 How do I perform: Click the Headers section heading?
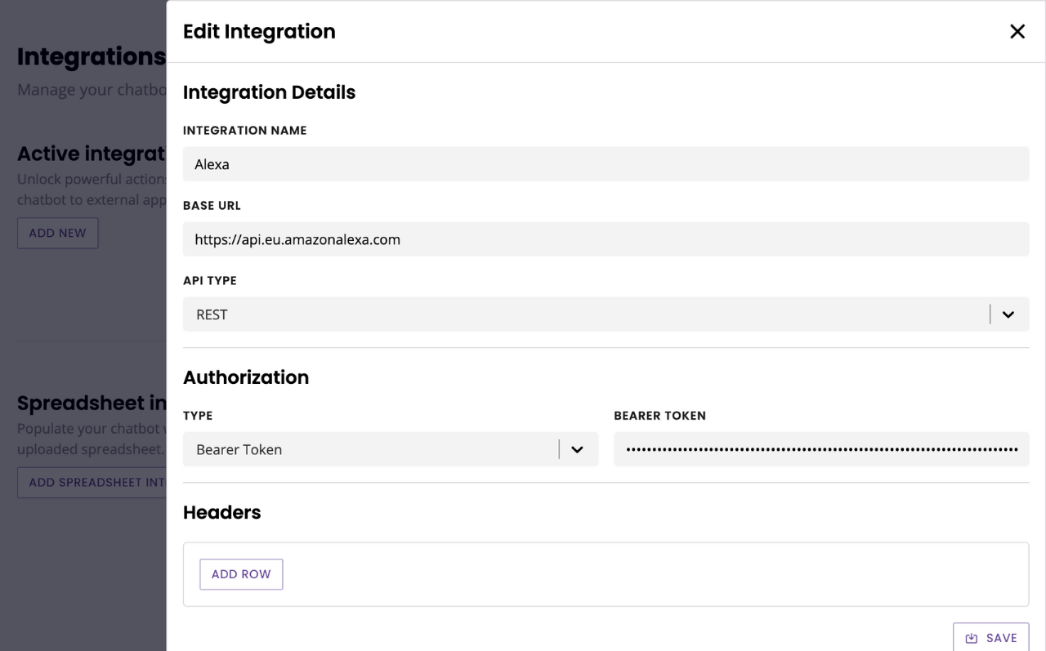(221, 512)
